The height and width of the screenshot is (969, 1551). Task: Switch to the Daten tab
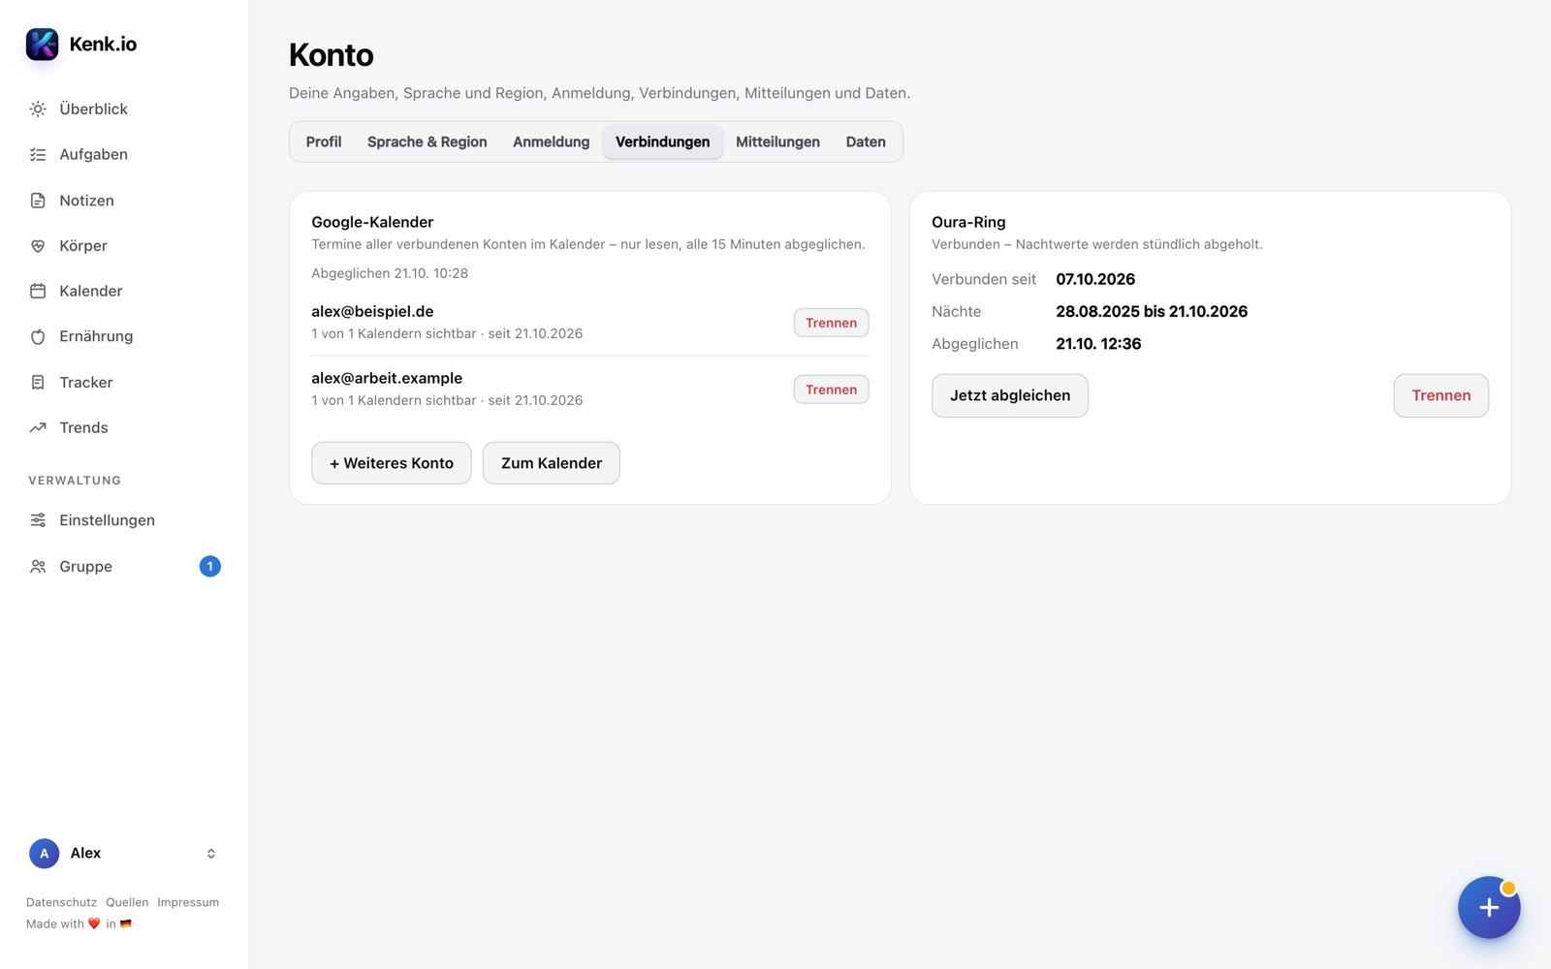[866, 142]
